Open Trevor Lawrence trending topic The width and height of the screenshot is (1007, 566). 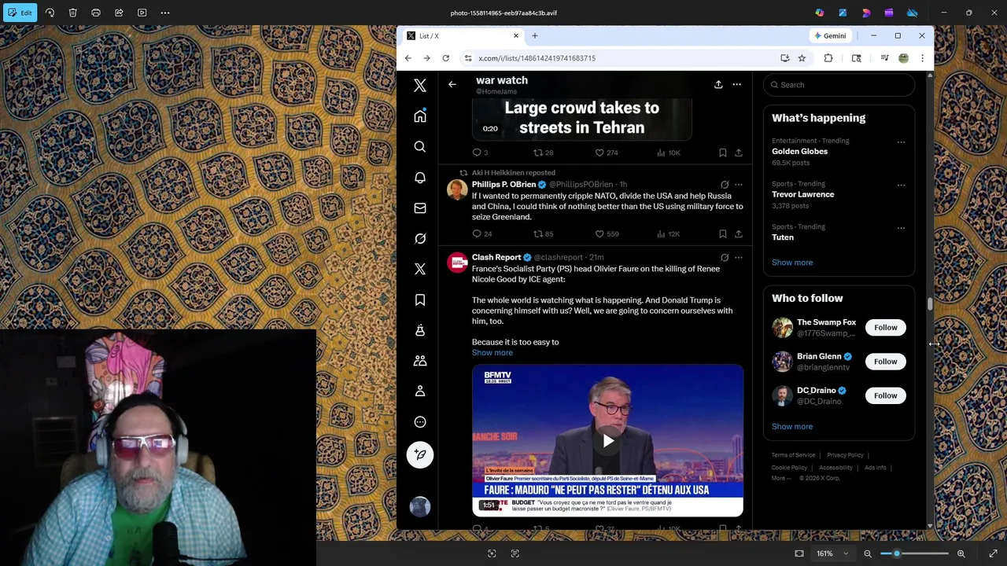point(802,194)
